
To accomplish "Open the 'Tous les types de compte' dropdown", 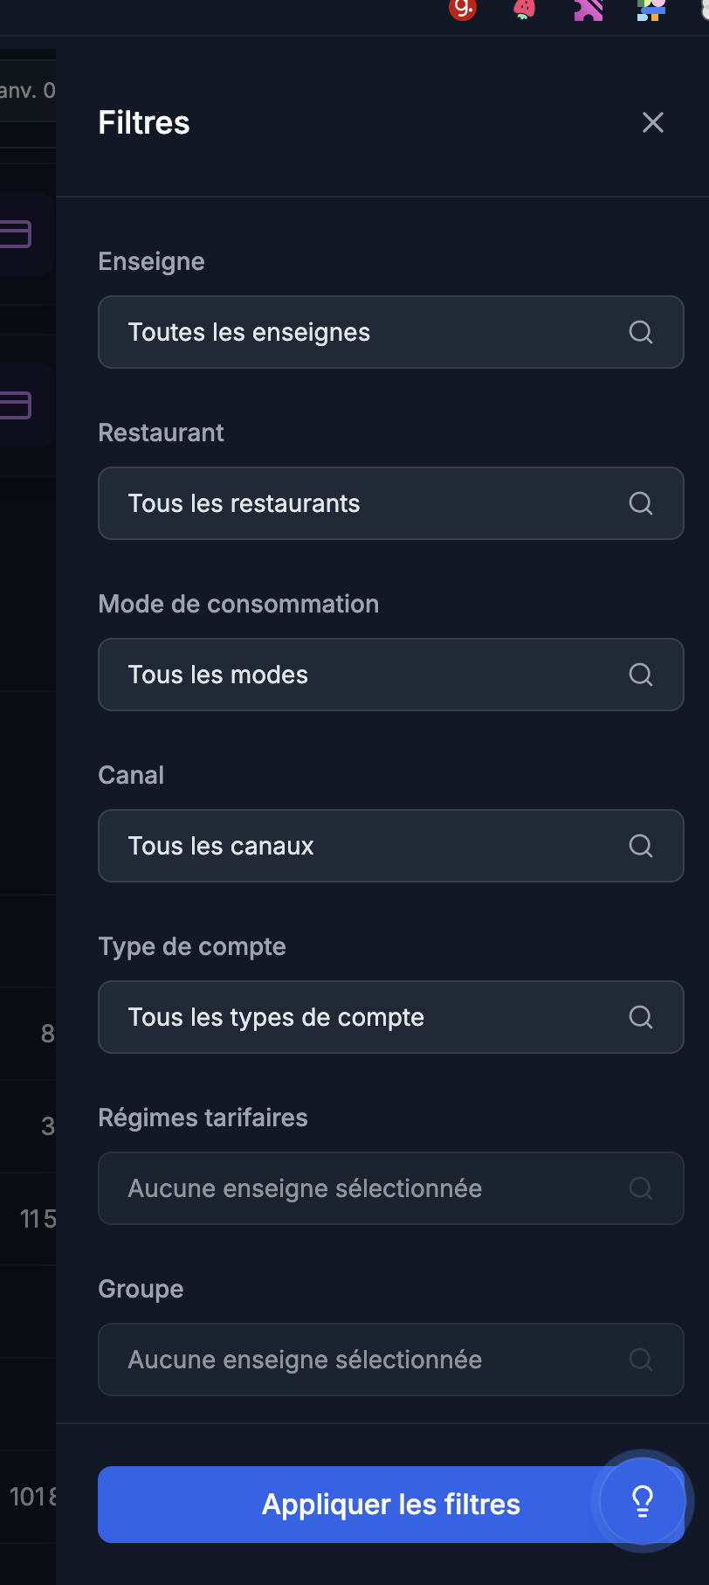I will click(367, 1017).
